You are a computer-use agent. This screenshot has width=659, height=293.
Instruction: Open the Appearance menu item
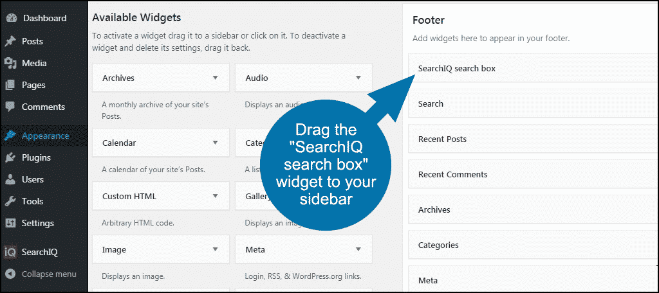(45, 136)
